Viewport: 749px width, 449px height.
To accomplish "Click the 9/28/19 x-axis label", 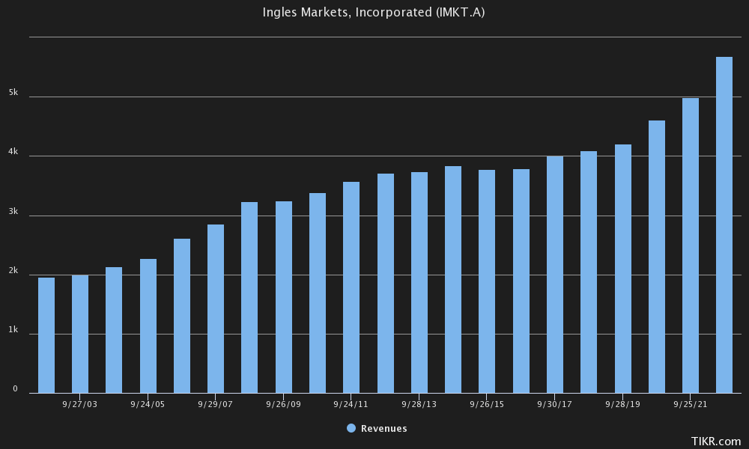I will (x=623, y=404).
